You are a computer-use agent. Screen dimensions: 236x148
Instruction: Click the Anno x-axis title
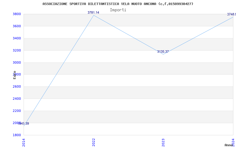[x=229, y=145]
